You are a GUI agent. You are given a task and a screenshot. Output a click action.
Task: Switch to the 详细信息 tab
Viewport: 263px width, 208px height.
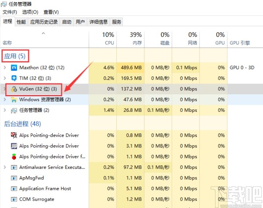pyautogui.click(x=98, y=22)
